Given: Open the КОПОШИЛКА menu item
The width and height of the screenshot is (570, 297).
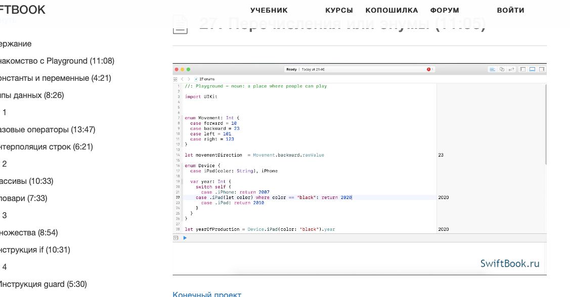Looking at the screenshot, I should point(391,10).
